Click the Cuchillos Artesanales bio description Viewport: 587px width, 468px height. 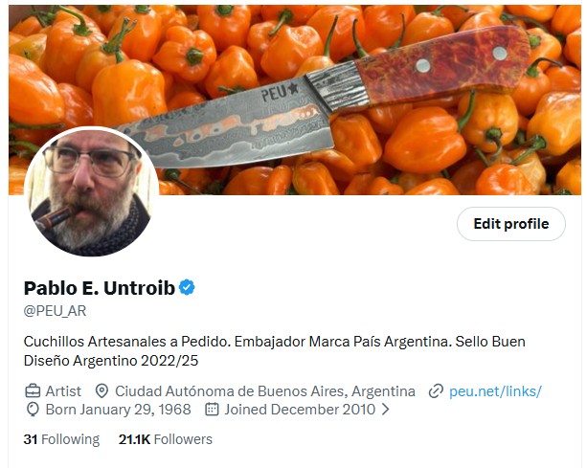(x=275, y=351)
